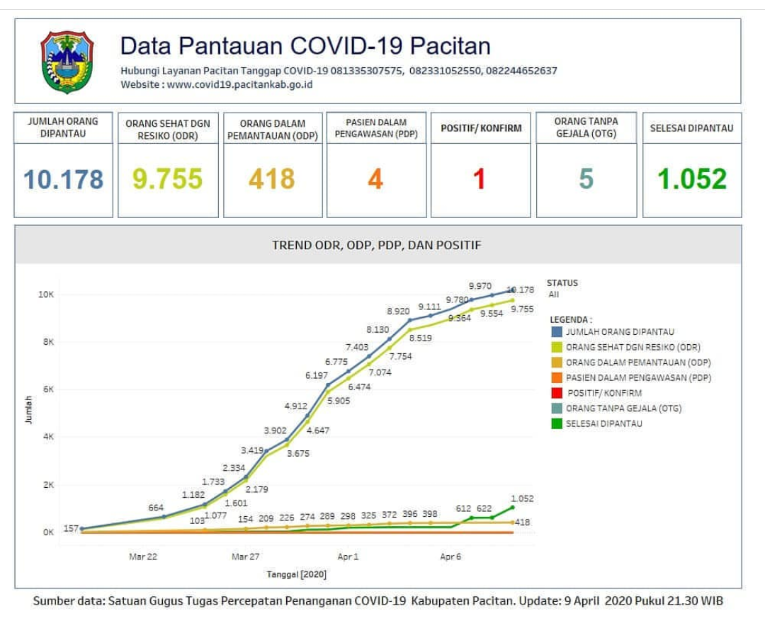Click green Selesai Dipantau legend swatch

(x=557, y=423)
